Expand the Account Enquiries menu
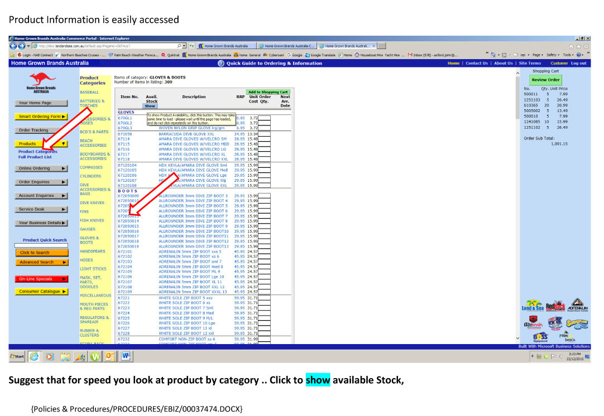The image size is (604, 416). (41, 196)
